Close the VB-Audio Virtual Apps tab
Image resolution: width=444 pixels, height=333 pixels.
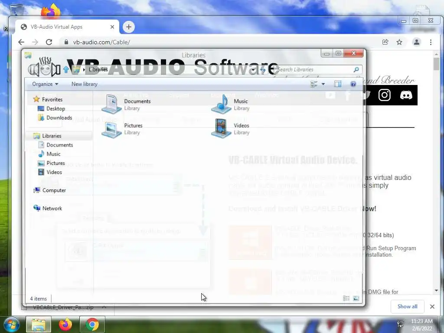[112, 27]
